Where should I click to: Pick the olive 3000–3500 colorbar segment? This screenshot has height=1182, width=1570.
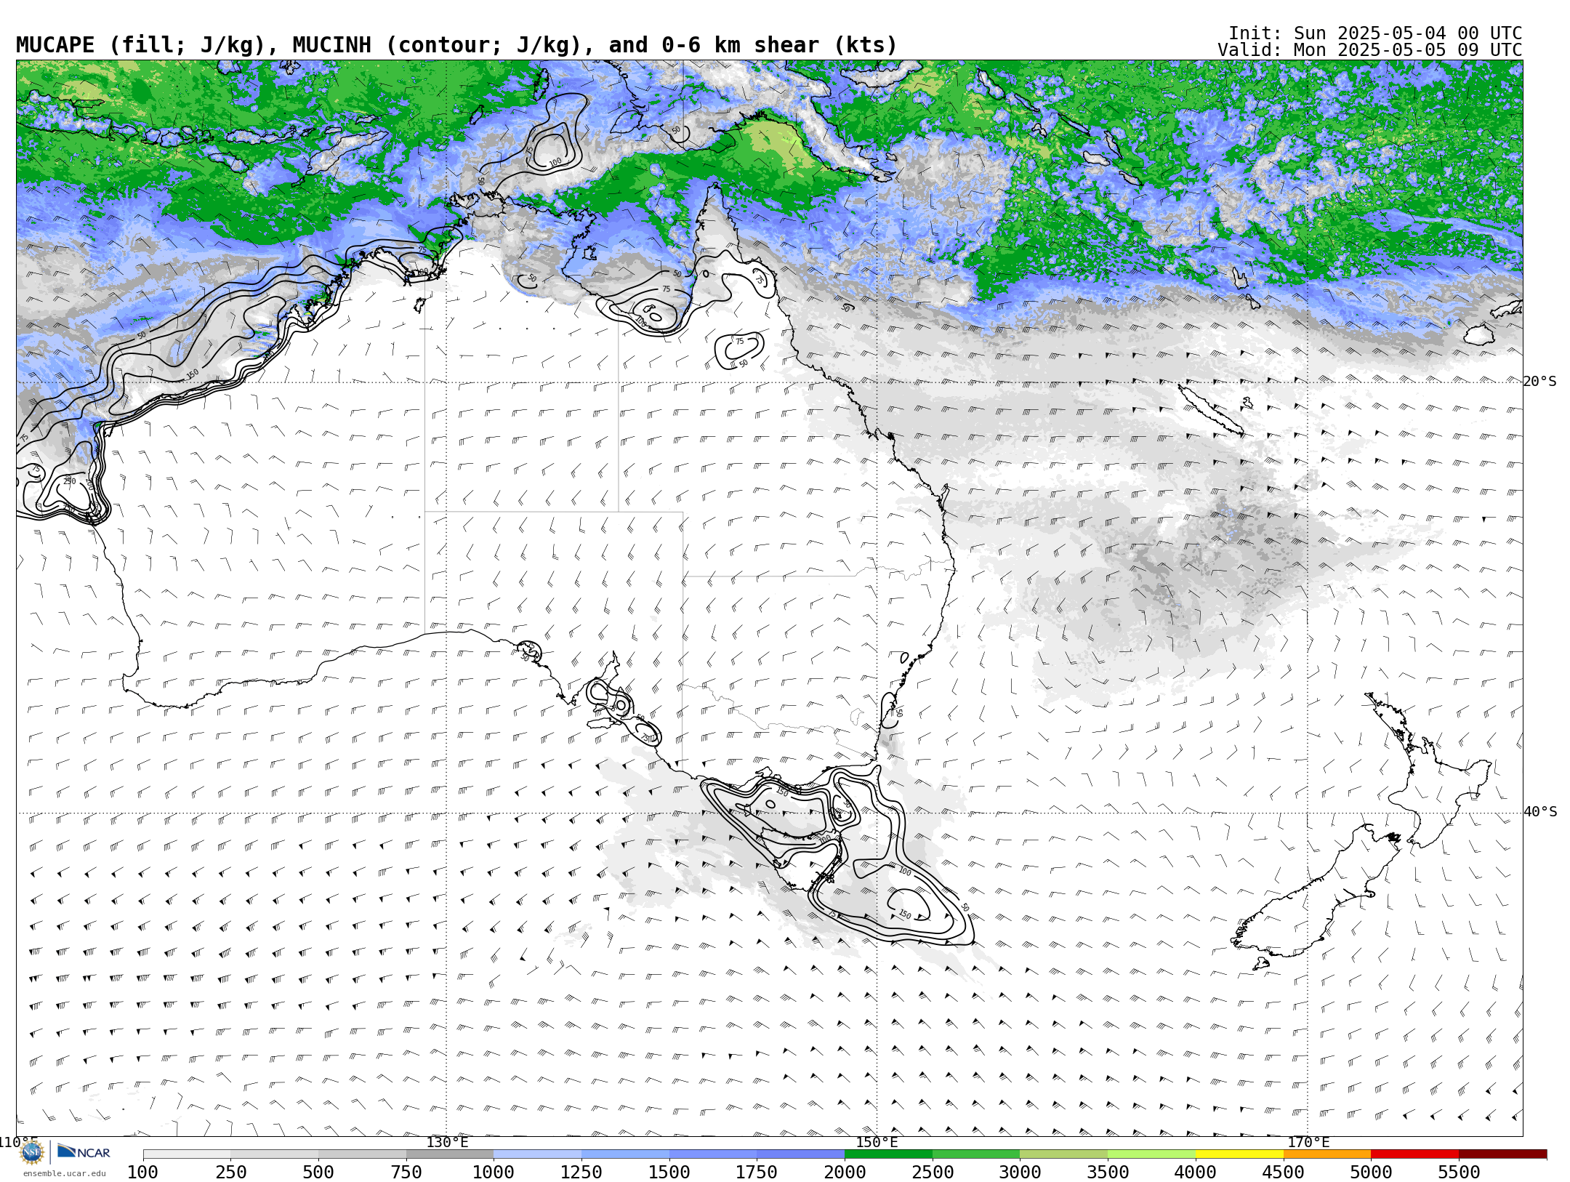[1064, 1154]
